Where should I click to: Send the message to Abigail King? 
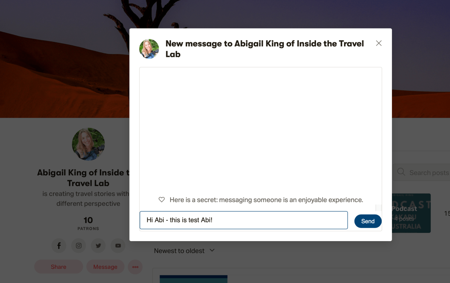[368, 221]
